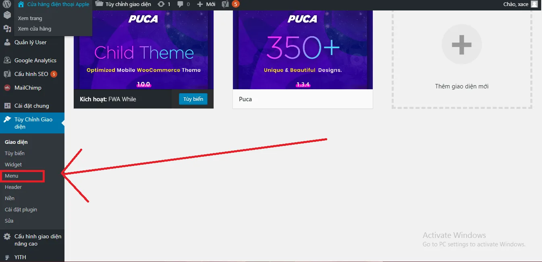Image resolution: width=542 pixels, height=262 pixels.
Task: Click the Puca Child Theme thumbnail
Action: pyautogui.click(x=143, y=49)
